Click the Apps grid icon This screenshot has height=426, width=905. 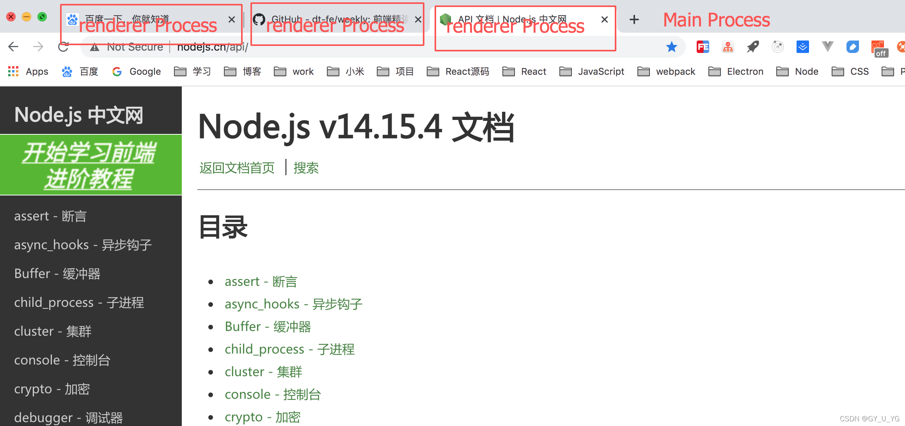[x=13, y=72]
